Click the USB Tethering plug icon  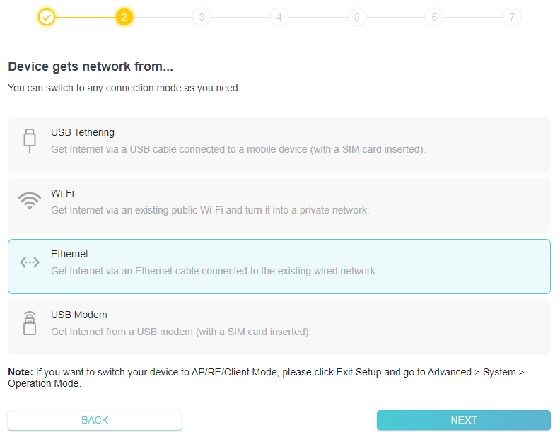[30, 141]
